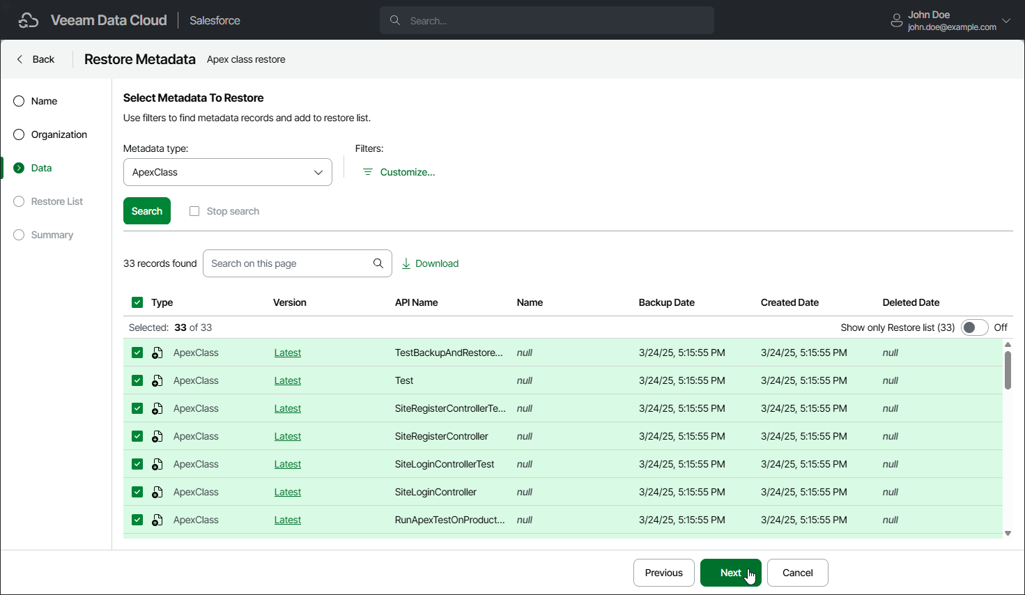Open the Organization wizard step
Screen dimensions: 1025x595
point(50,134)
